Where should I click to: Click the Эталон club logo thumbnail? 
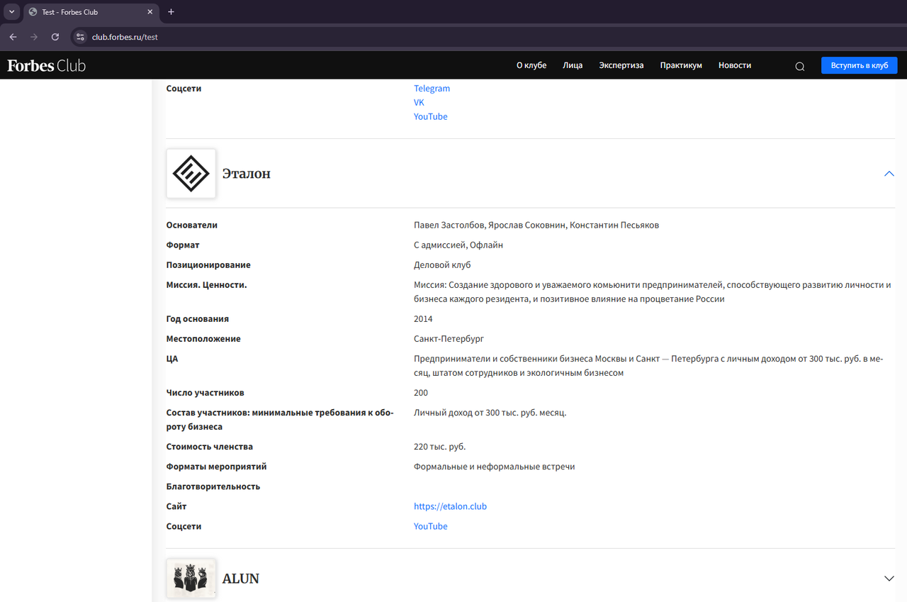coord(191,173)
